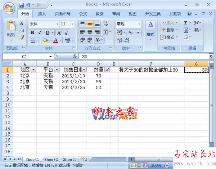Copy selection using Copy icon
The height and width of the screenshot is (169, 216).
coord(22,30)
